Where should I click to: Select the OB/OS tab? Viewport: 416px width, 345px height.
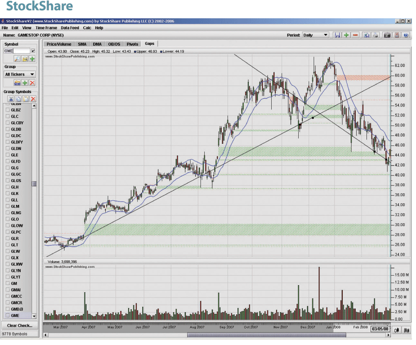[114, 44]
